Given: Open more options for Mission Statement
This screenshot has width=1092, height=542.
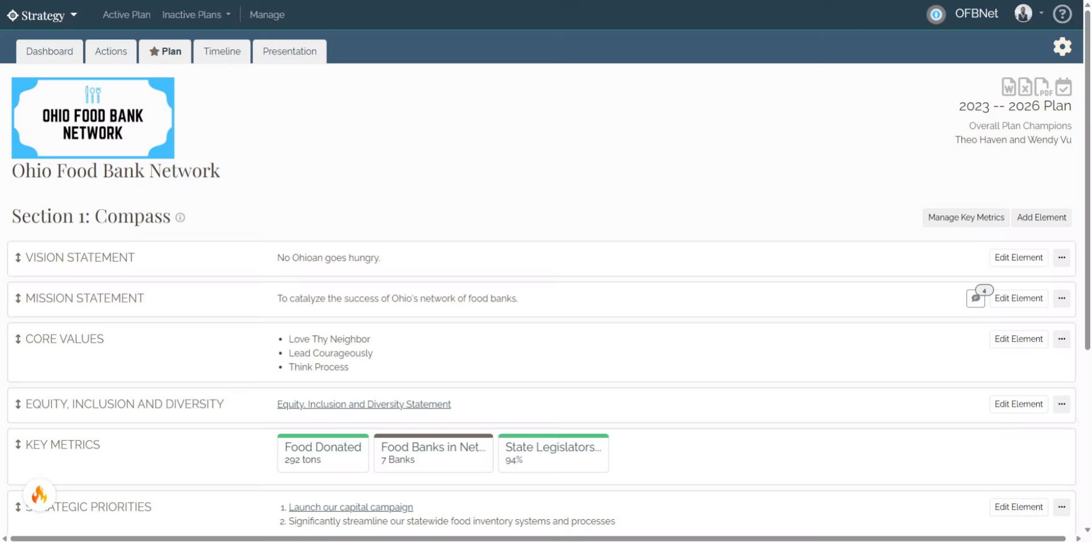Looking at the screenshot, I should pos(1061,298).
